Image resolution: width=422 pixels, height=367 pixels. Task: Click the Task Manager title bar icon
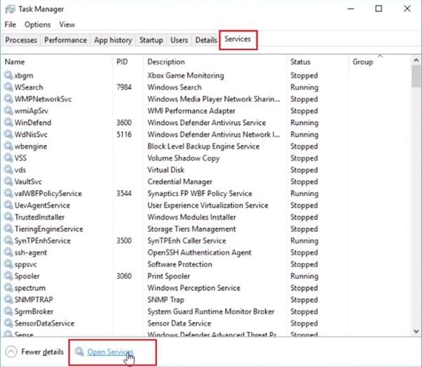(x=10, y=9)
